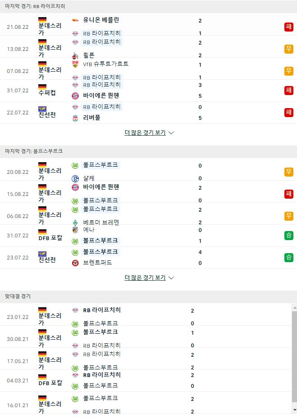Click the head-to-head scrollbar up arrow
297x418 pixels.
point(295,308)
